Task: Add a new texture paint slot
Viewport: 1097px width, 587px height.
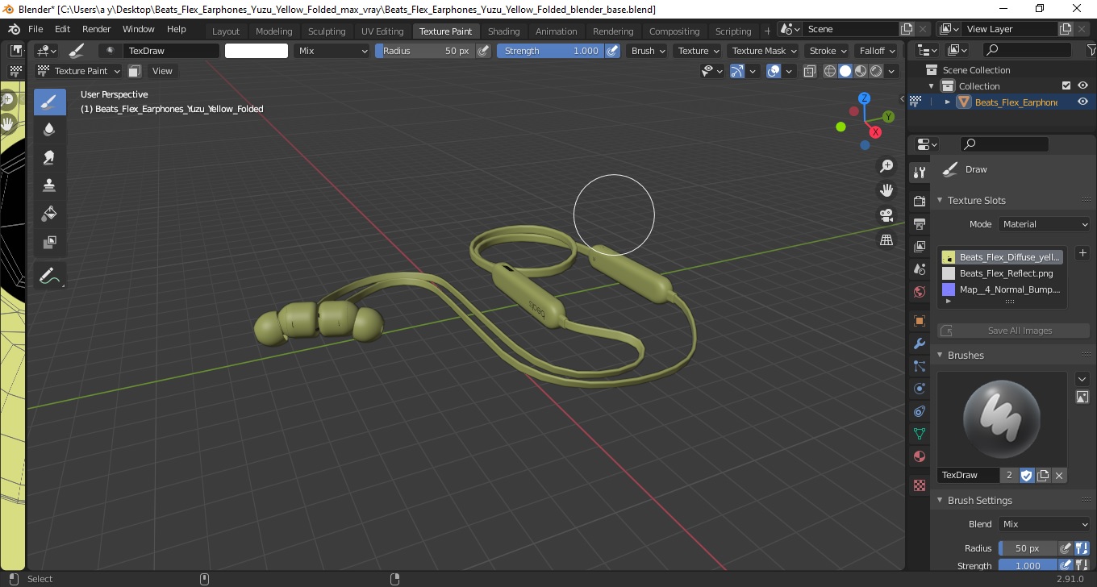Action: point(1082,253)
